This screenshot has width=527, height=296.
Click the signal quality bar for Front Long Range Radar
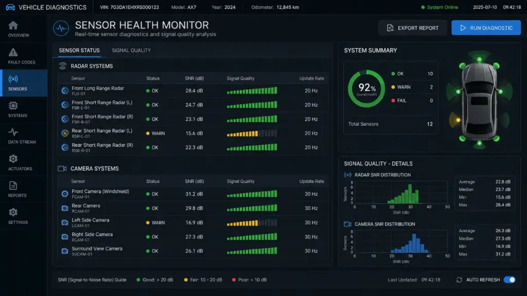tap(252, 90)
